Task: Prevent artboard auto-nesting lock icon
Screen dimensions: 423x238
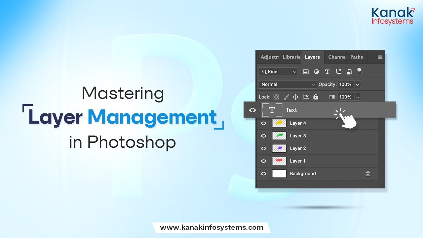Action: tap(306, 97)
